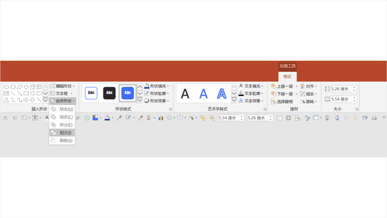Screen dimensions: 387x218
Task: Open the 编辑形状 edit shape dropdown
Action: pyautogui.click(x=62, y=86)
